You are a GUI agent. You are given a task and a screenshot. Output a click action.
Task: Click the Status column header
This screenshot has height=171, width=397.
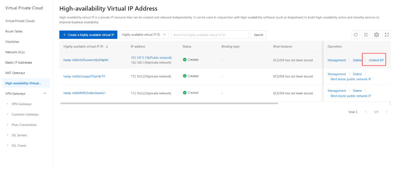pyautogui.click(x=187, y=46)
